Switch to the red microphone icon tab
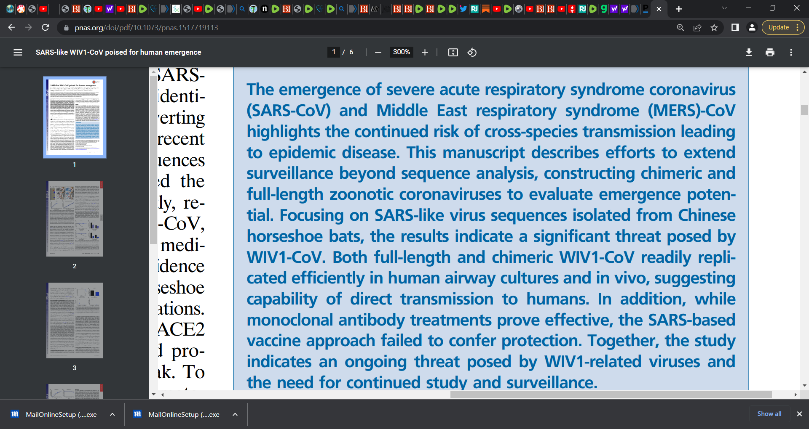 tap(572, 8)
